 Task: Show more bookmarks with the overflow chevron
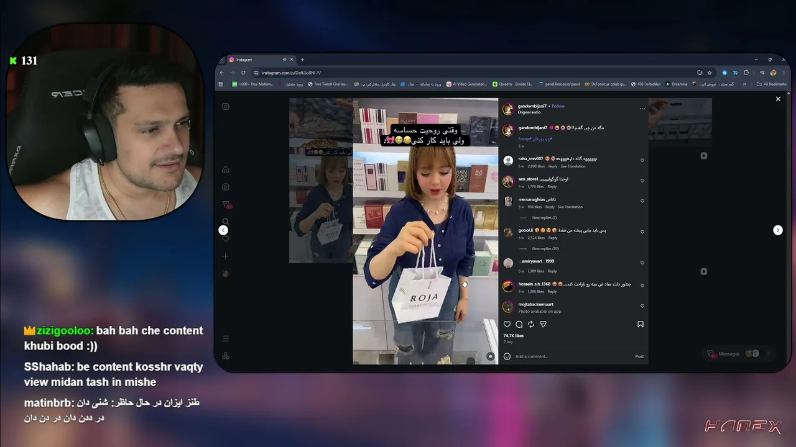click(744, 84)
